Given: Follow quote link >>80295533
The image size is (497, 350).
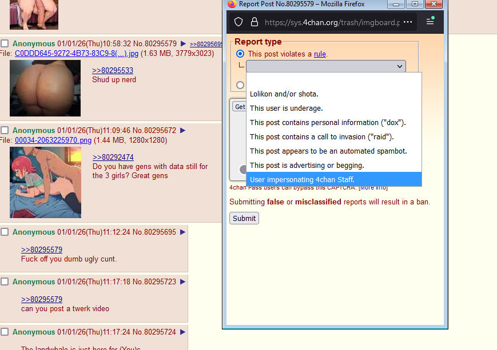Looking at the screenshot, I should pos(113,71).
